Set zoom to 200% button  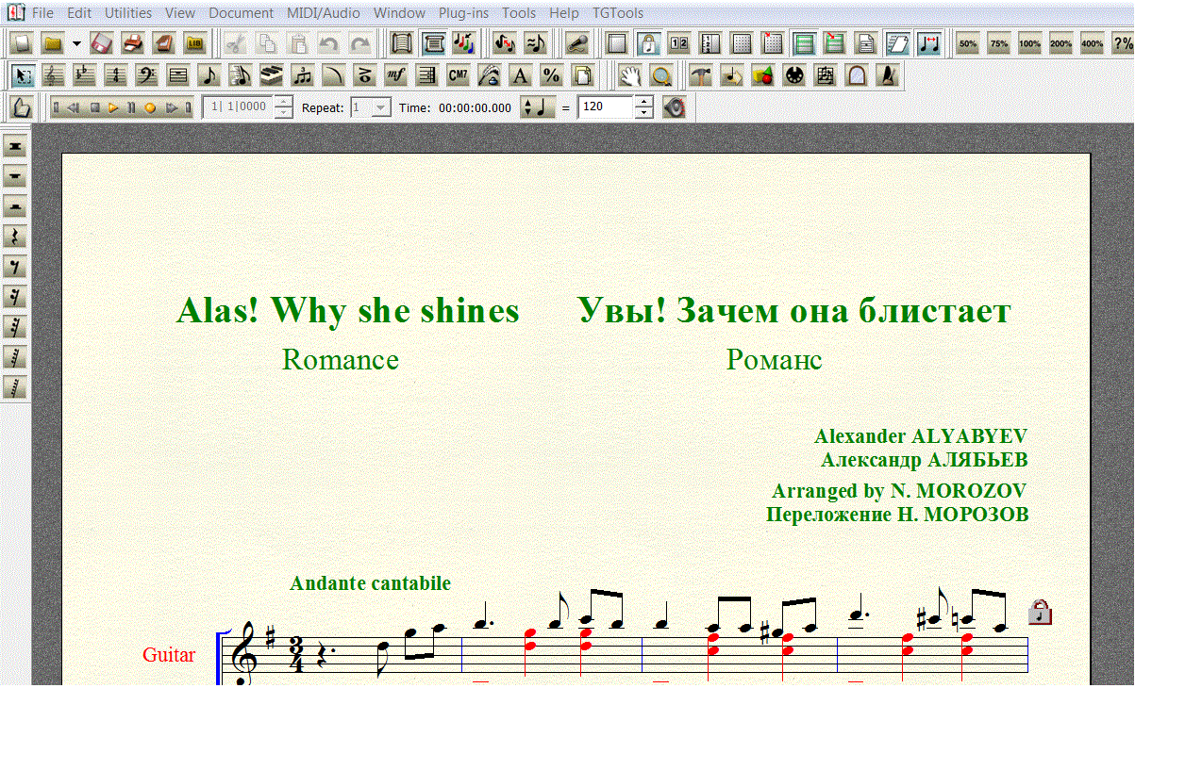pos(1060,43)
